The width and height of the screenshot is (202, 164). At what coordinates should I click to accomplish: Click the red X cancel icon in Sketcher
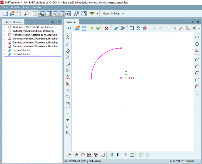pos(107,28)
